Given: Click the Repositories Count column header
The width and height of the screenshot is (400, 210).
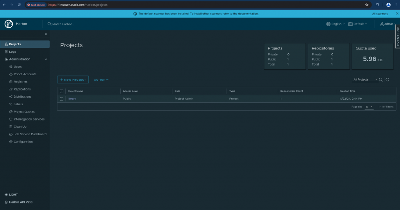Looking at the screenshot, I should click(291, 91).
